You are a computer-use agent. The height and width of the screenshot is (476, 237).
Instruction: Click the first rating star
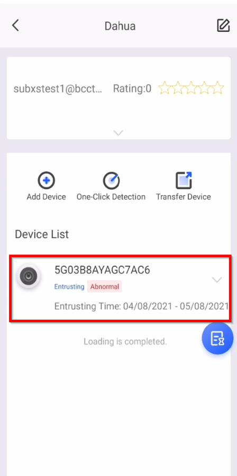pos(165,88)
